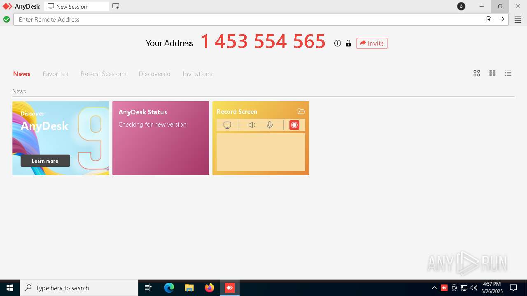Launch Firefox from taskbar
Screen dimensions: 527x296
210,288
